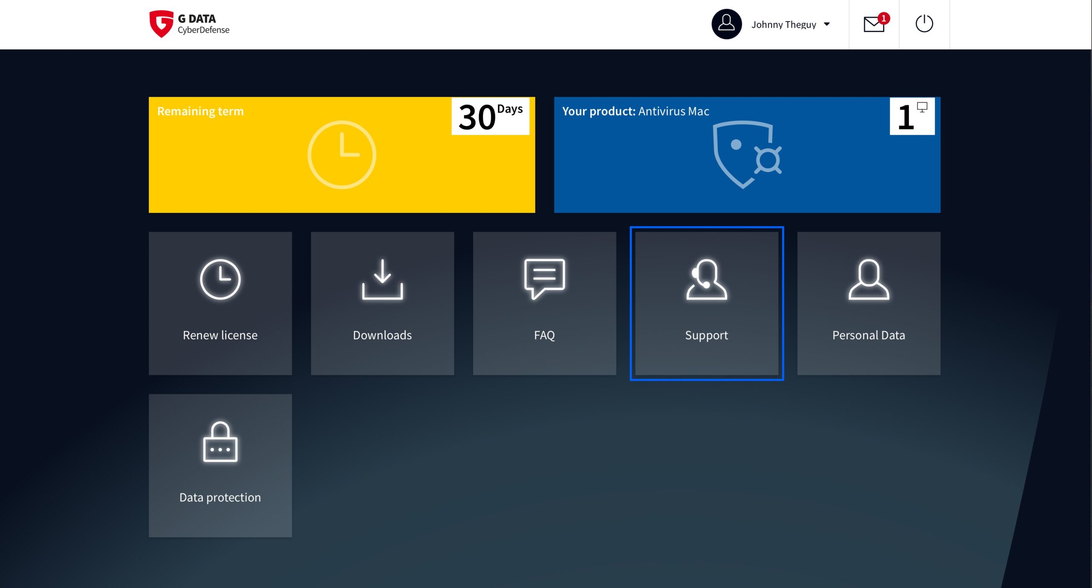Viewport: 1092px width, 588px height.
Task: Open the Downloads tile
Action: pyautogui.click(x=382, y=303)
